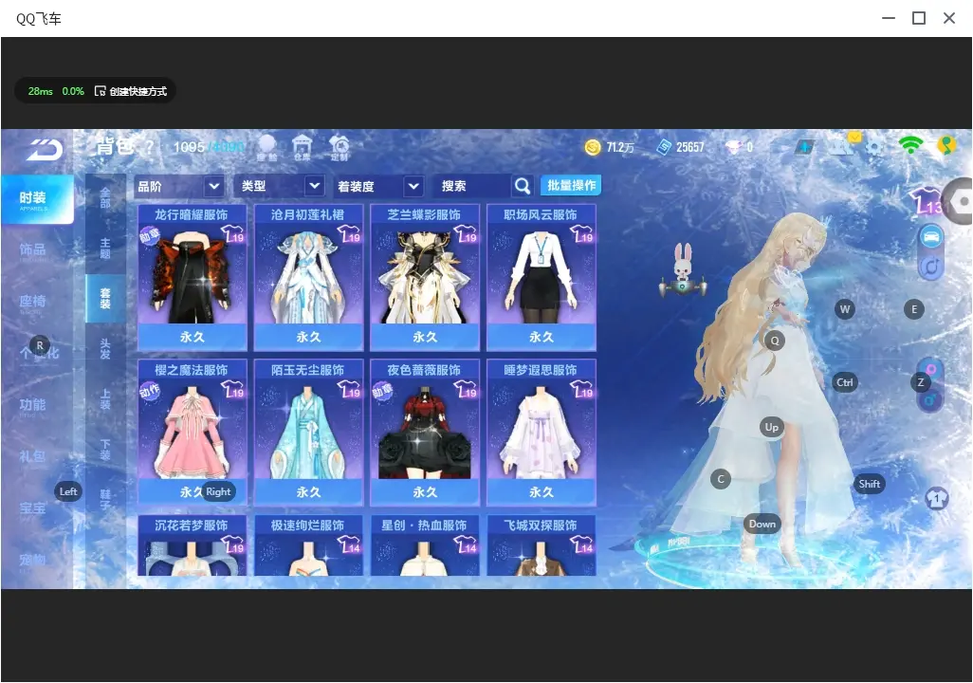This screenshot has height=683, width=973.
Task: Click the 创建快捷方式 create shortcut button
Action: tap(131, 91)
